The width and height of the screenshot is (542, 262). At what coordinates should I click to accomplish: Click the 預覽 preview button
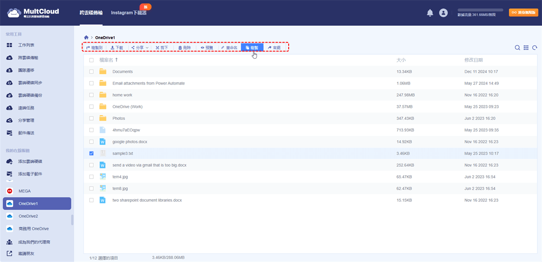[207, 47]
